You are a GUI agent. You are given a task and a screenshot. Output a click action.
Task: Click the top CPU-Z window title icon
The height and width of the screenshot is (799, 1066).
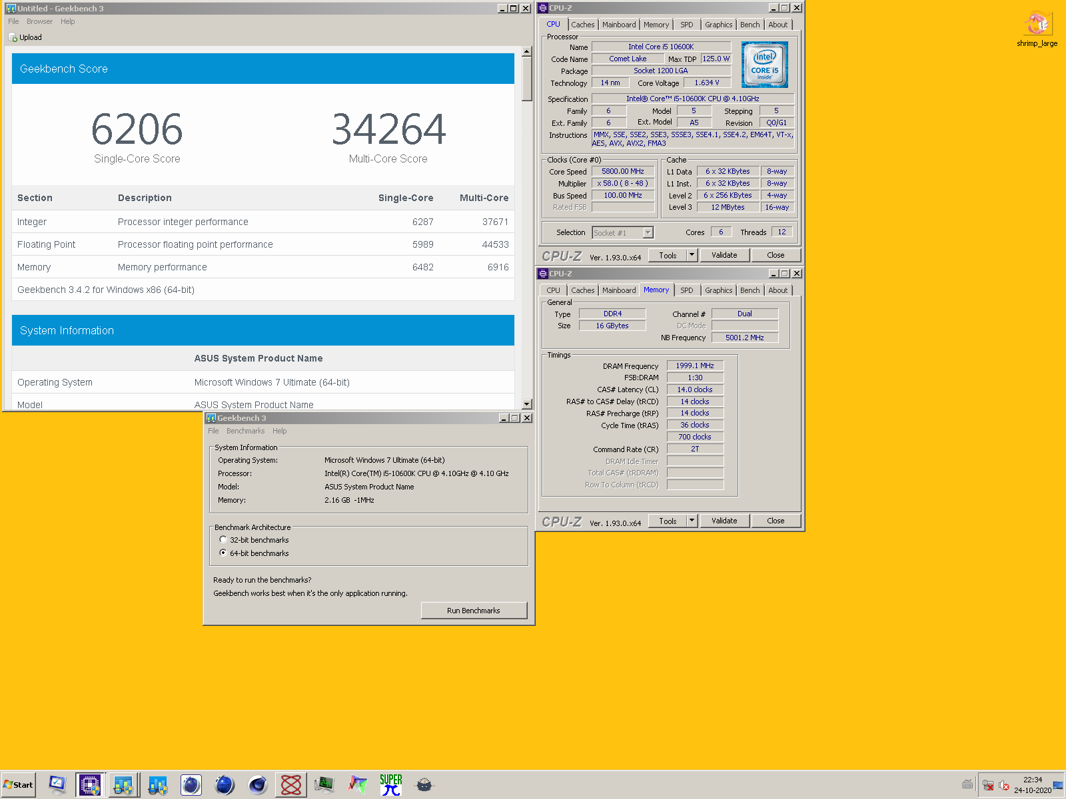point(543,8)
